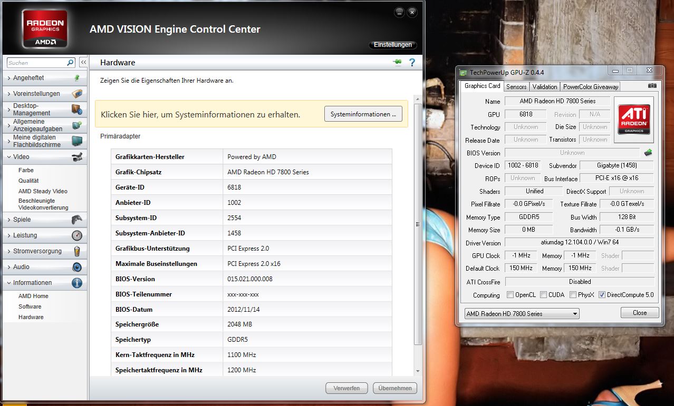This screenshot has height=406, width=674.
Task: Click Close button in GPU-Z
Action: tap(640, 313)
